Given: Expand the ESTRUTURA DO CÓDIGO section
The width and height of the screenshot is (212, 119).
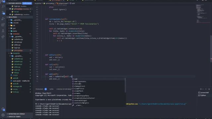Looking at the screenshot, I should coord(17,114).
